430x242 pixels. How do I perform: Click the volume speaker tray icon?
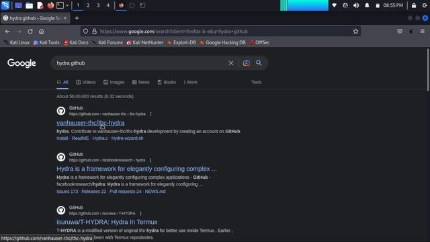[356, 5]
